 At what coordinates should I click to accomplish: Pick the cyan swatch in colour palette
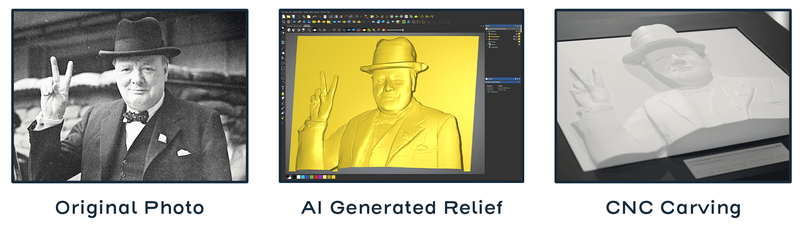click(303, 177)
